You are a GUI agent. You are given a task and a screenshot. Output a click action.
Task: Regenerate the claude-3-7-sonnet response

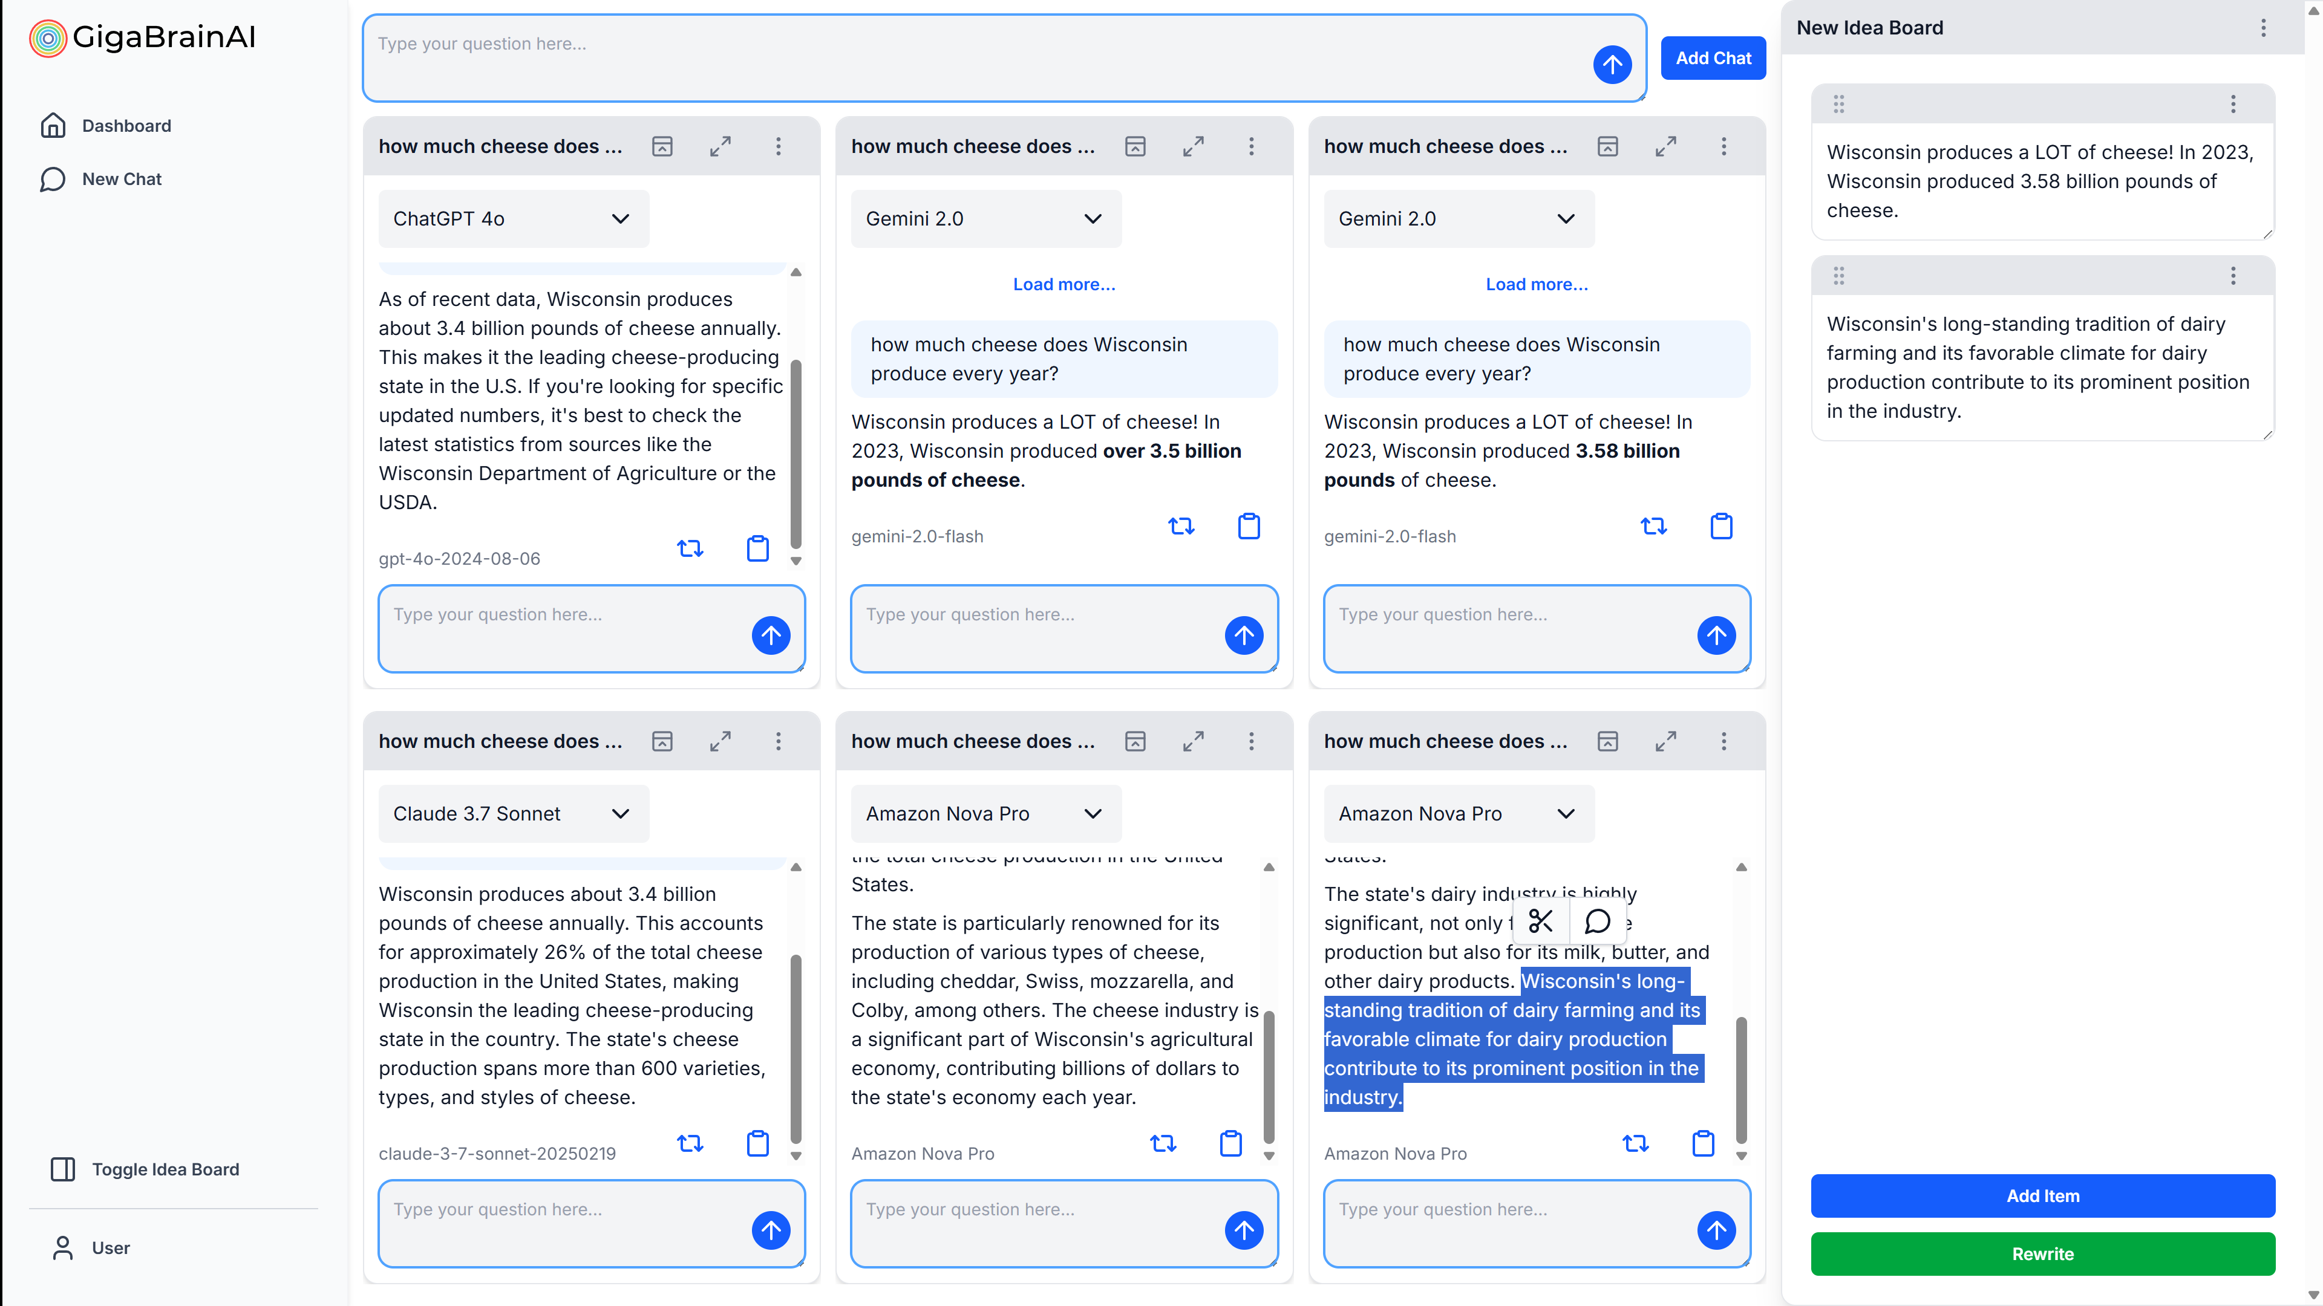point(691,1143)
